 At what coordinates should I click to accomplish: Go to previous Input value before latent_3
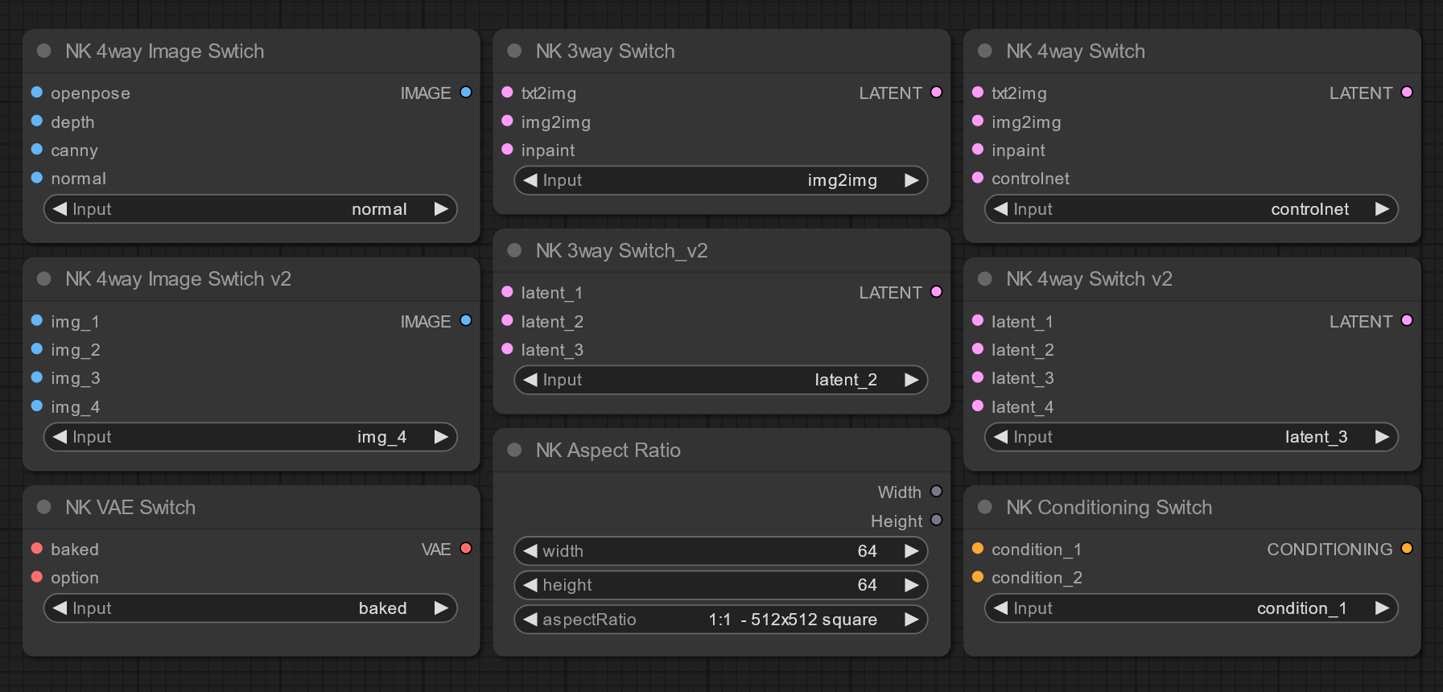1000,437
